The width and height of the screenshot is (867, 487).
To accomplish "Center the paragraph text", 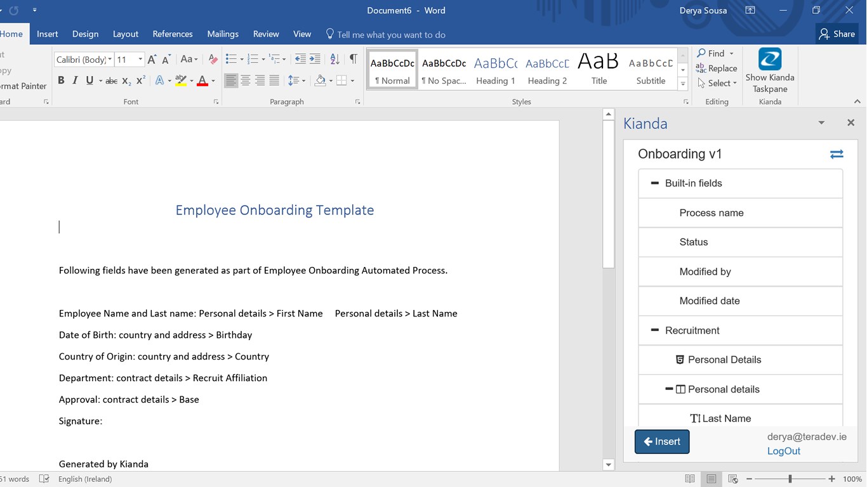I will [x=246, y=81].
